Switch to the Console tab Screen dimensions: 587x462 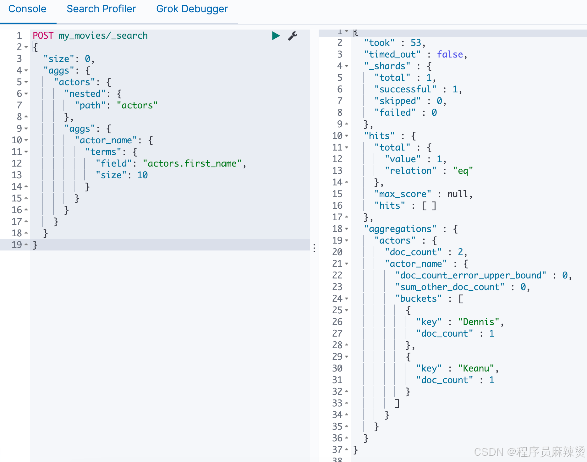(27, 9)
